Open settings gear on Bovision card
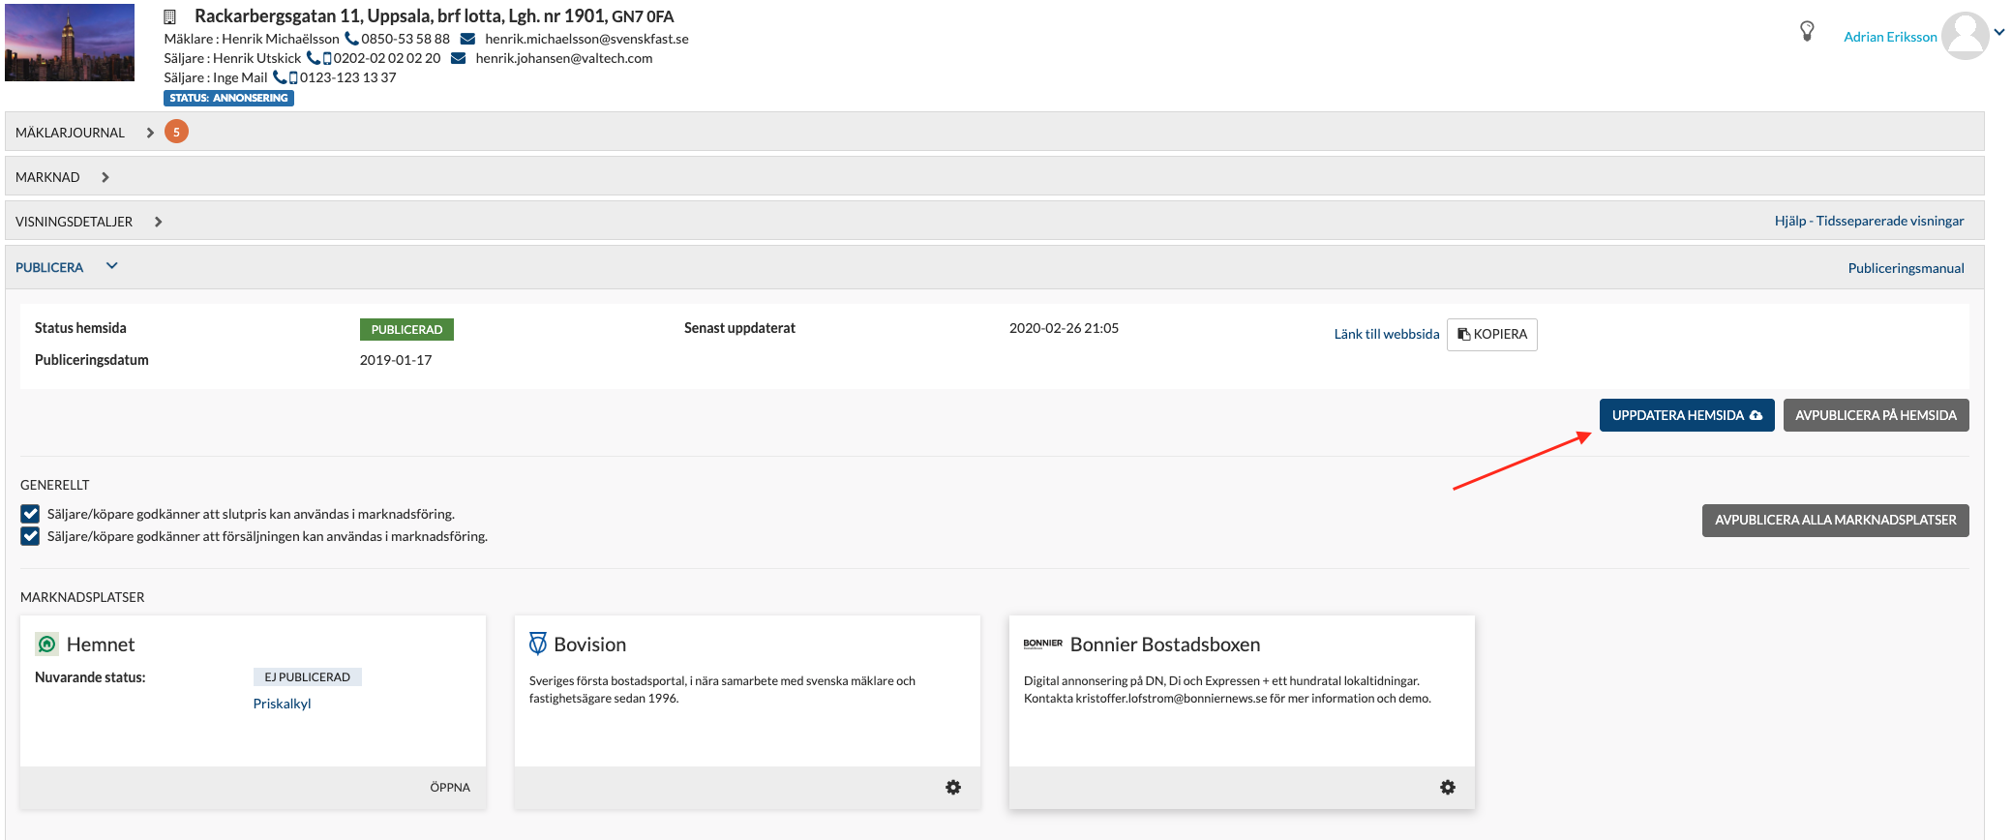The image size is (2012, 840). (x=952, y=788)
